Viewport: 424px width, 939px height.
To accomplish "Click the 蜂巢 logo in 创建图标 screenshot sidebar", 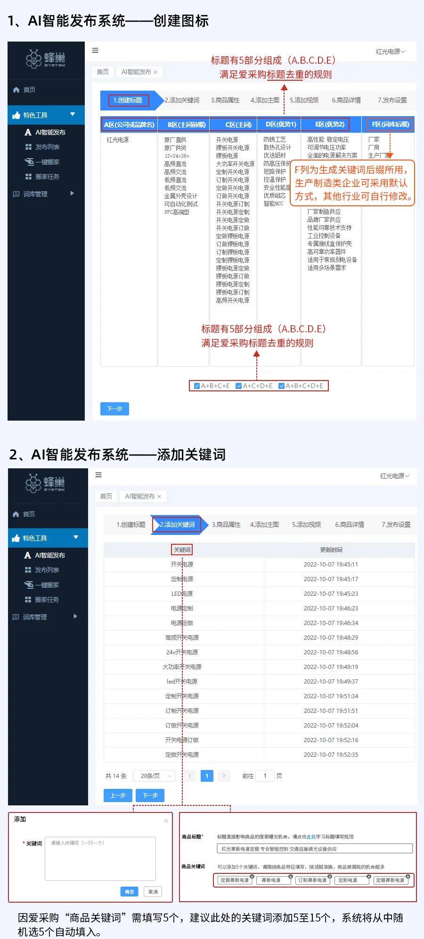I will [x=46, y=59].
